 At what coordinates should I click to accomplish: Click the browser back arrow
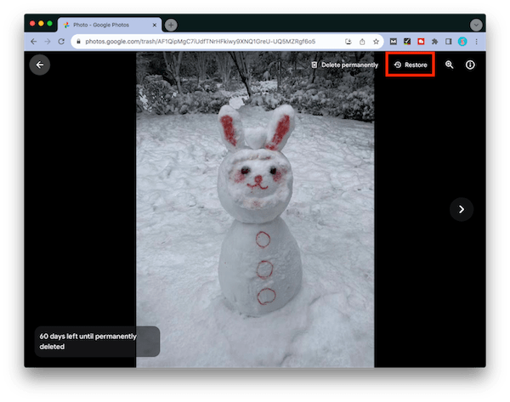(x=34, y=41)
